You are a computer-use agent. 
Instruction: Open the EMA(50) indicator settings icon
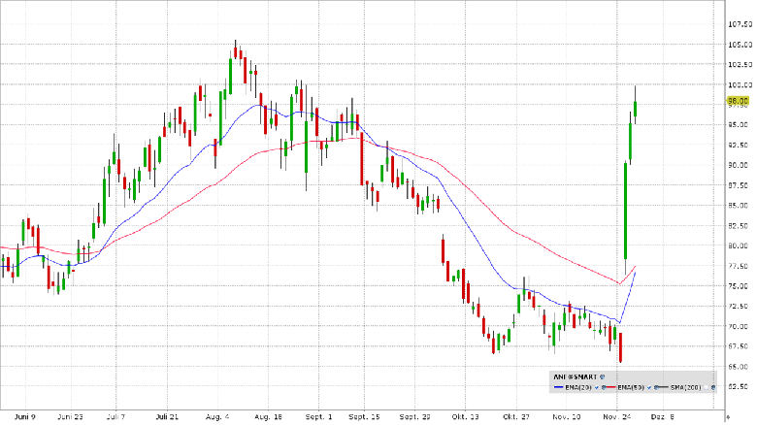tap(656, 387)
